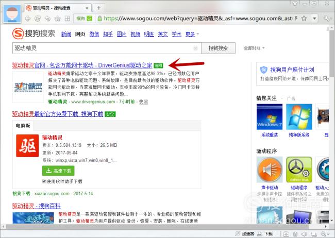Open 驱动精灵最新官方免费下载 link
The height and width of the screenshot is (238, 335).
tap(58, 114)
